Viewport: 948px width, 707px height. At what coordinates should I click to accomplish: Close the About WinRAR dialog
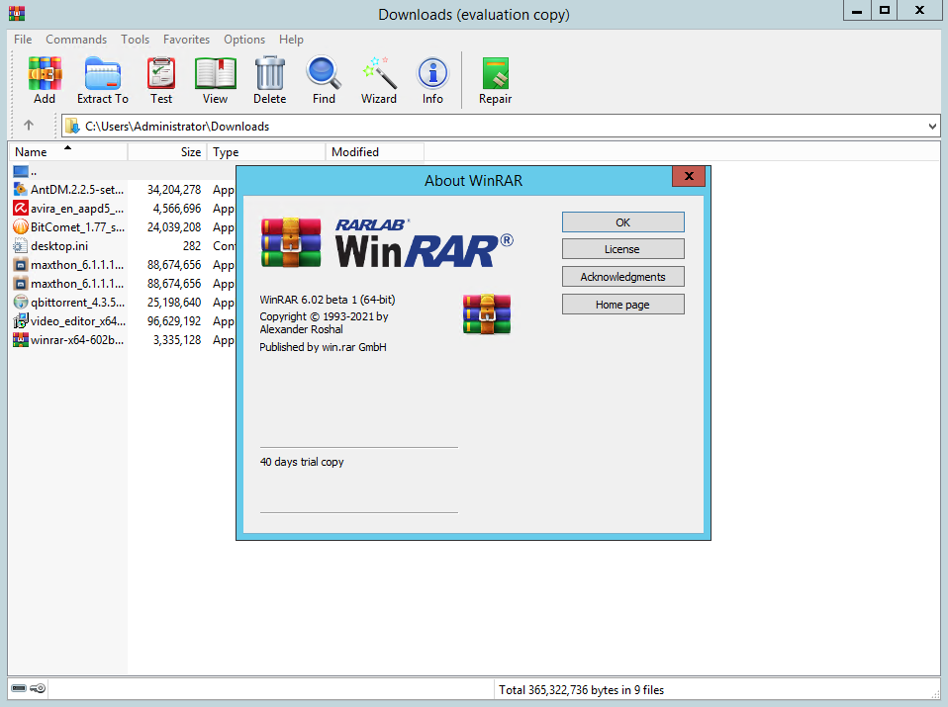tap(689, 176)
